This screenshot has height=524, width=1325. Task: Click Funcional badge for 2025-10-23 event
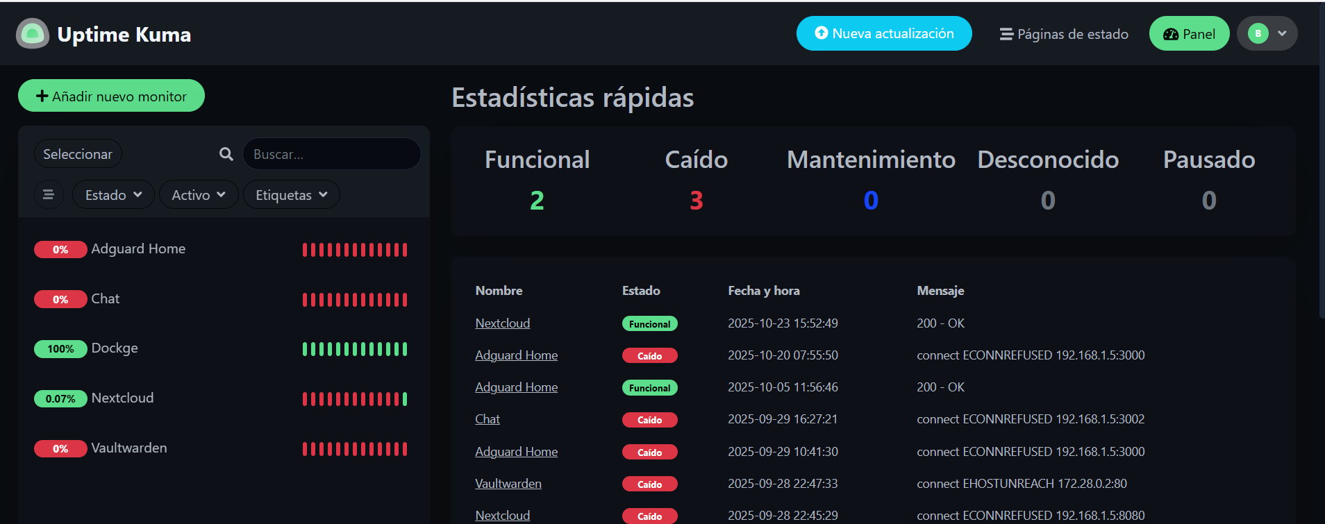click(x=649, y=324)
